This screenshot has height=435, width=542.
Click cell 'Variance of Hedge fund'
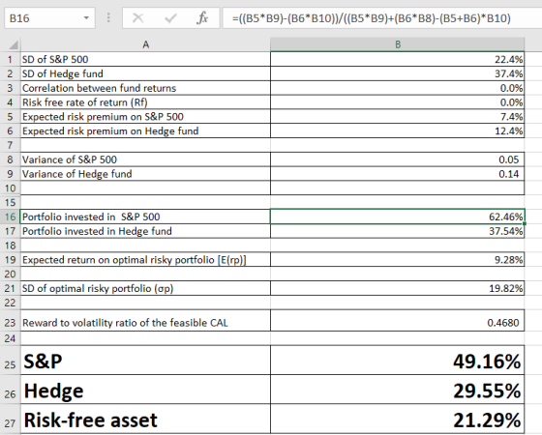pyautogui.click(x=145, y=174)
